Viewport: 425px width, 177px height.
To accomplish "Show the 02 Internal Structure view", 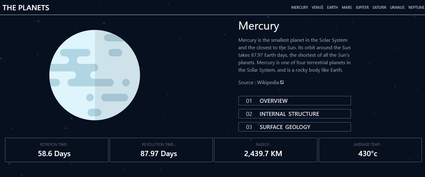I will click(294, 114).
